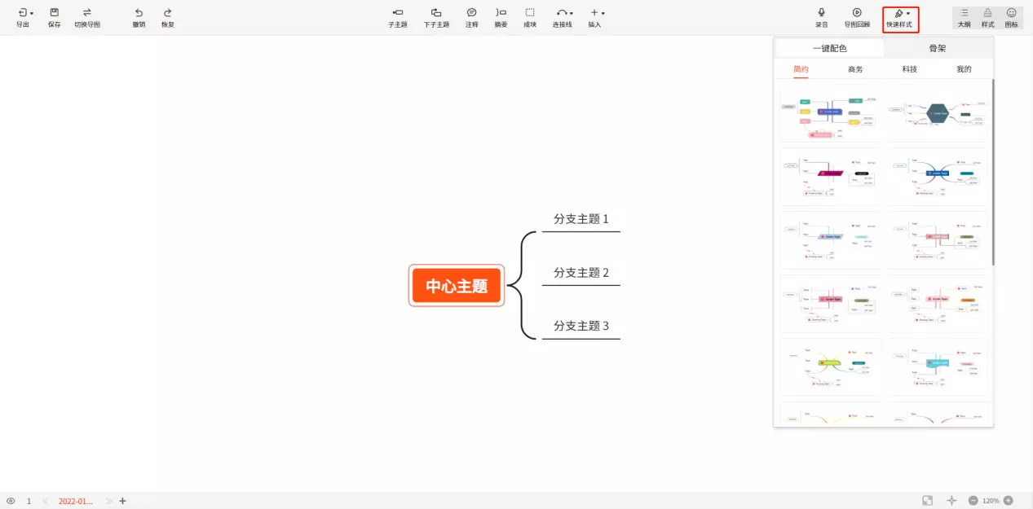The height and width of the screenshot is (509, 1033).
Task: Open 导图回顾 playback icon
Action: [x=857, y=13]
